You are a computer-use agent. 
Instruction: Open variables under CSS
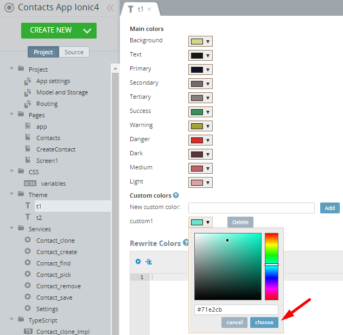[53, 184]
